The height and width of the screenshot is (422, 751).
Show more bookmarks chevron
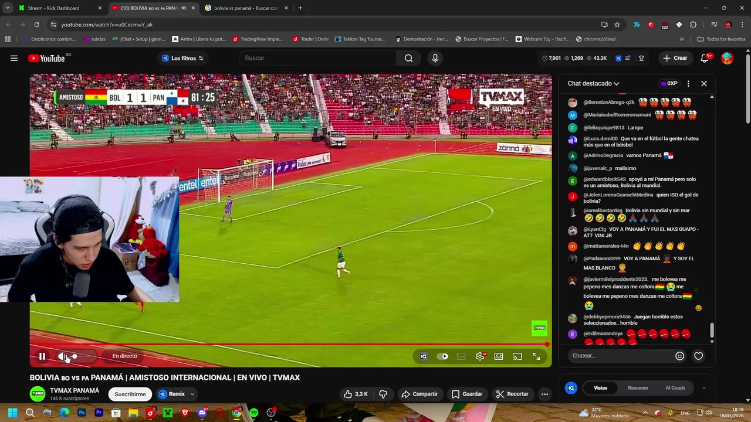(x=681, y=39)
